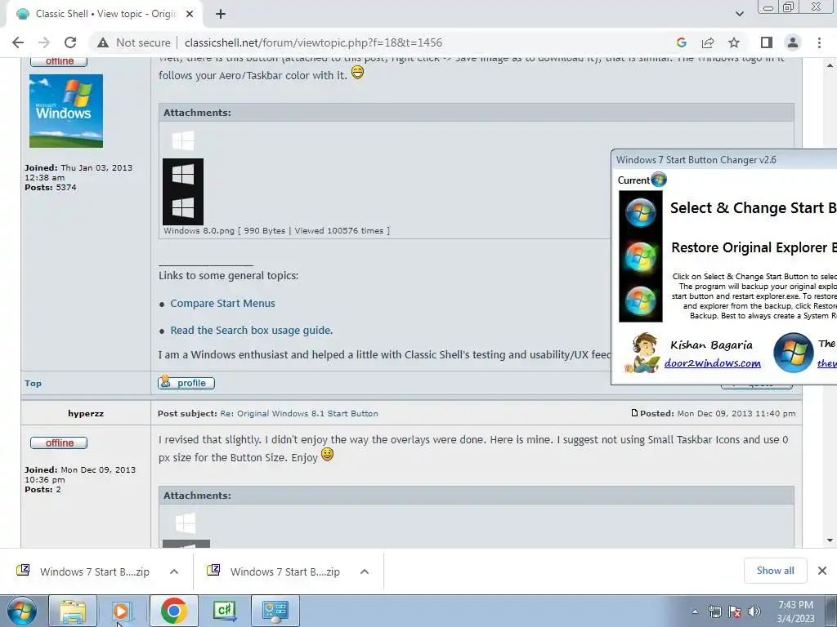Click the small white Windows logo attachment
This screenshot has height=627, width=837.
pos(183,140)
